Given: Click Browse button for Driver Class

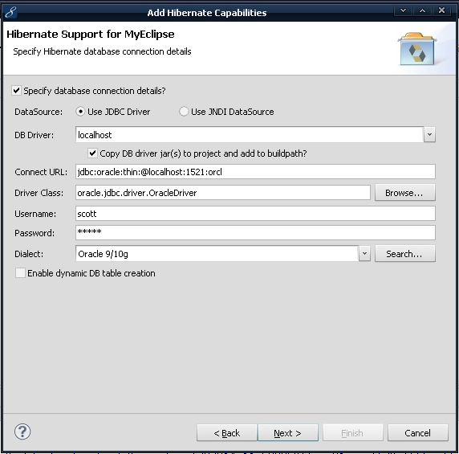Looking at the screenshot, I should [405, 193].
